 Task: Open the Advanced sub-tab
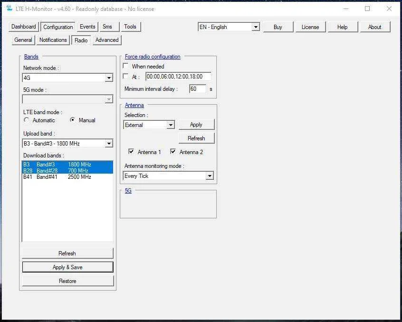[107, 40]
